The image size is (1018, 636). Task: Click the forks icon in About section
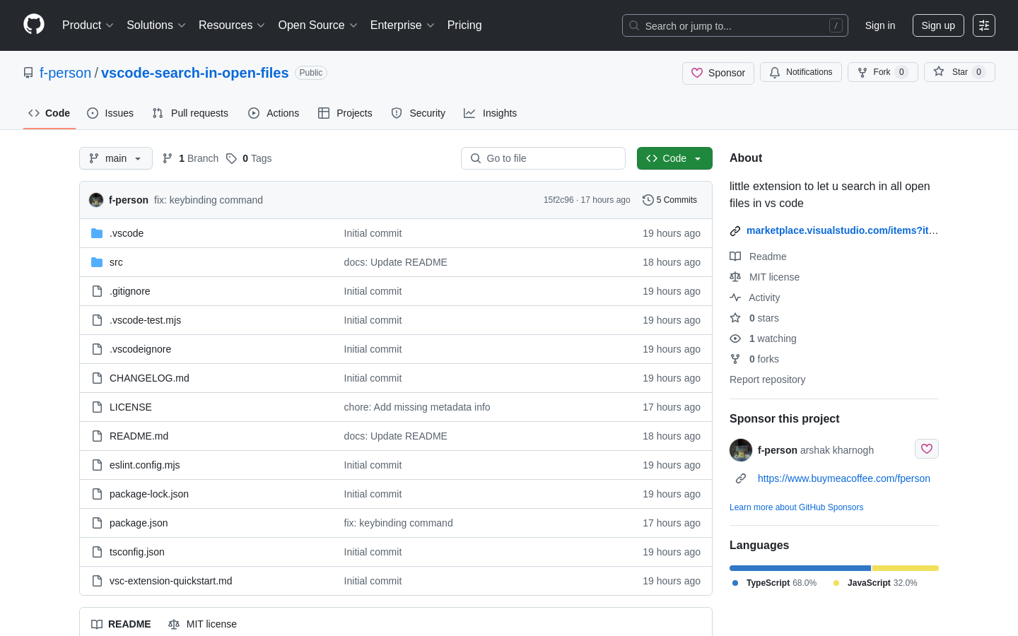click(x=735, y=359)
